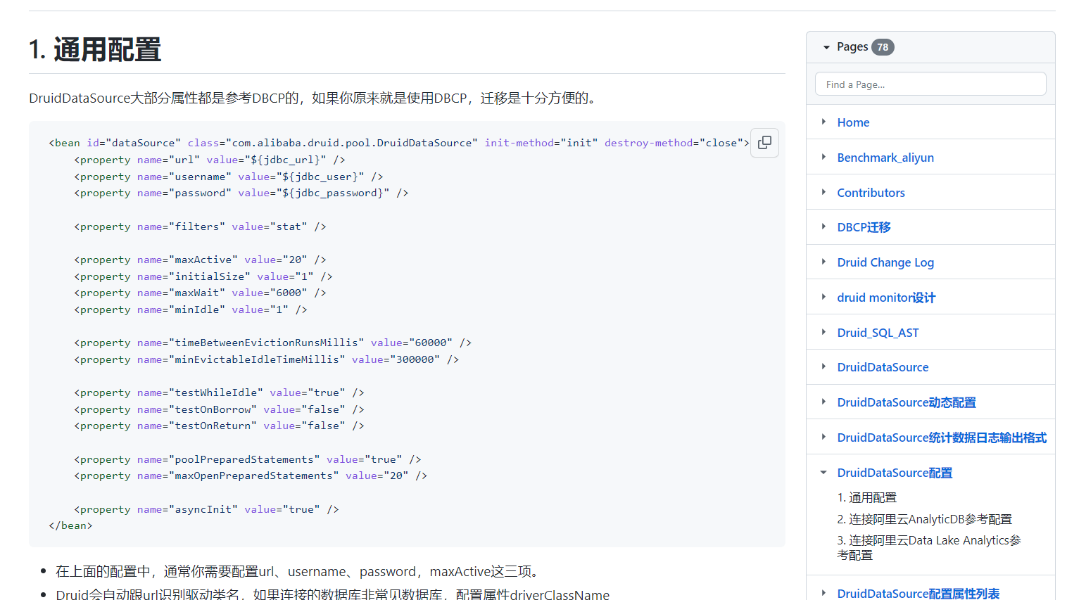Click the timeBetweenEvictionRunsMillis property line
This screenshot has height=600, width=1067.
point(272,343)
